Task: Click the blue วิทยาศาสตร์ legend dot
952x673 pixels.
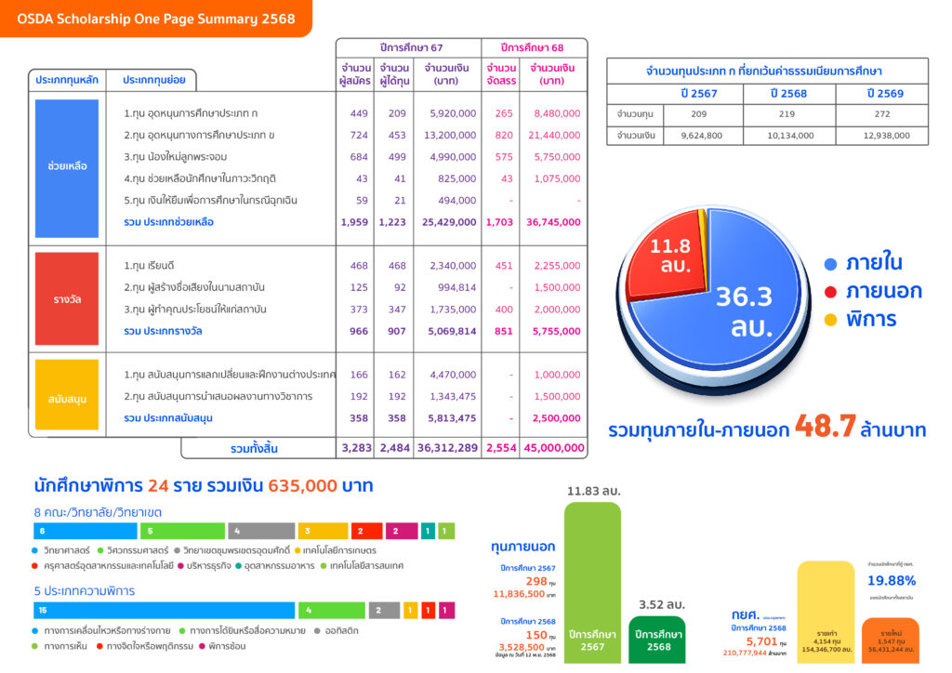Action: pos(35,550)
